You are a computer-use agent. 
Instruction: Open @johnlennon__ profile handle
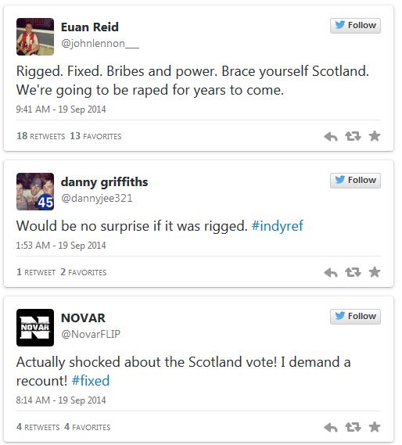click(x=100, y=44)
